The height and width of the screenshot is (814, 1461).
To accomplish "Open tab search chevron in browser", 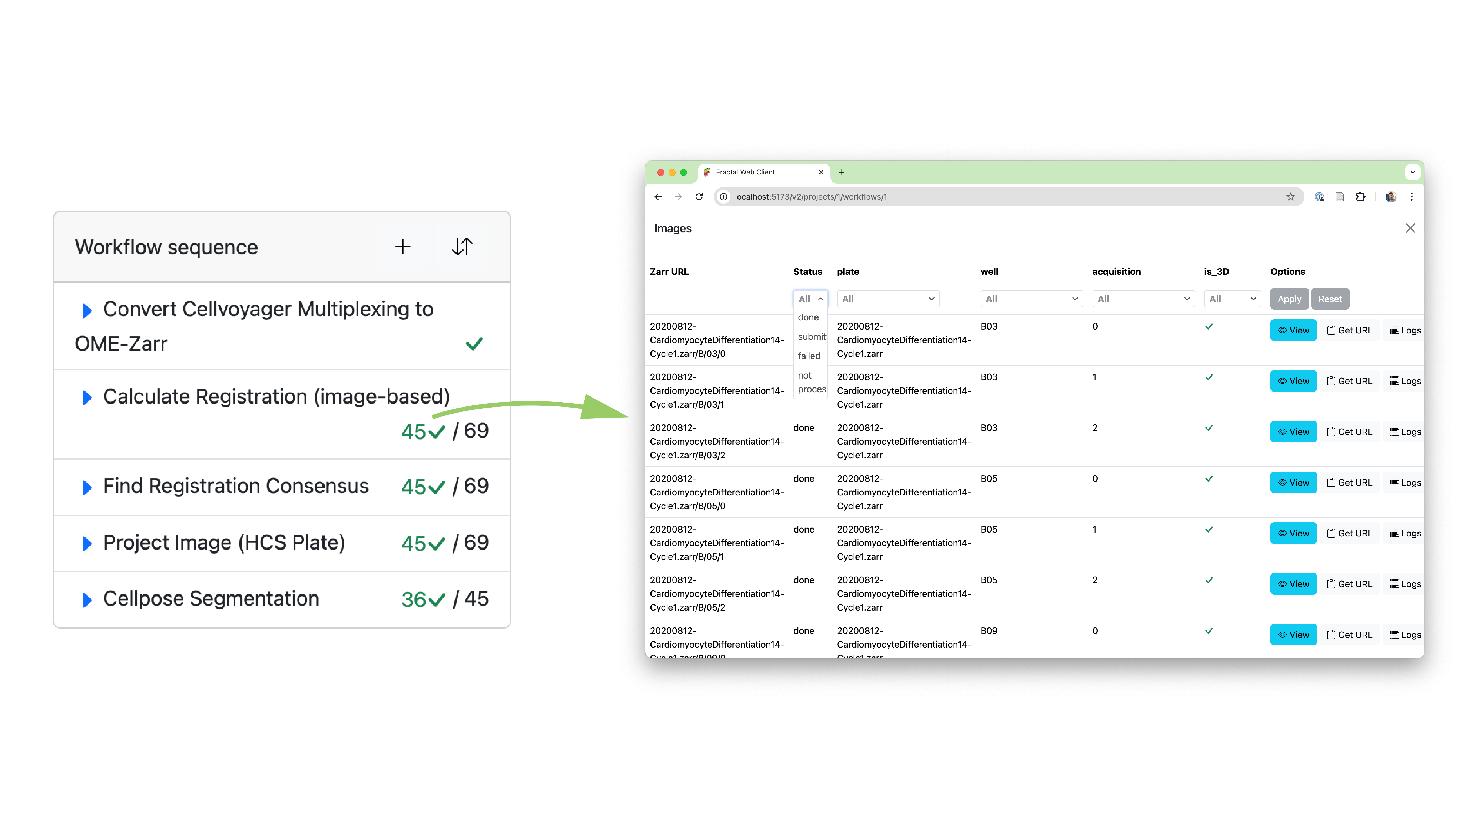I will click(1413, 172).
